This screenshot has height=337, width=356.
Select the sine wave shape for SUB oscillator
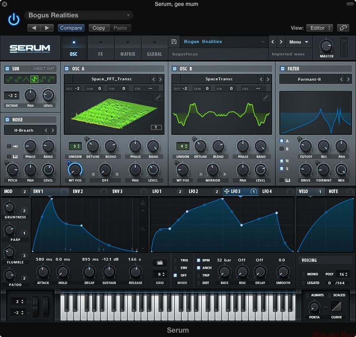pos(9,79)
